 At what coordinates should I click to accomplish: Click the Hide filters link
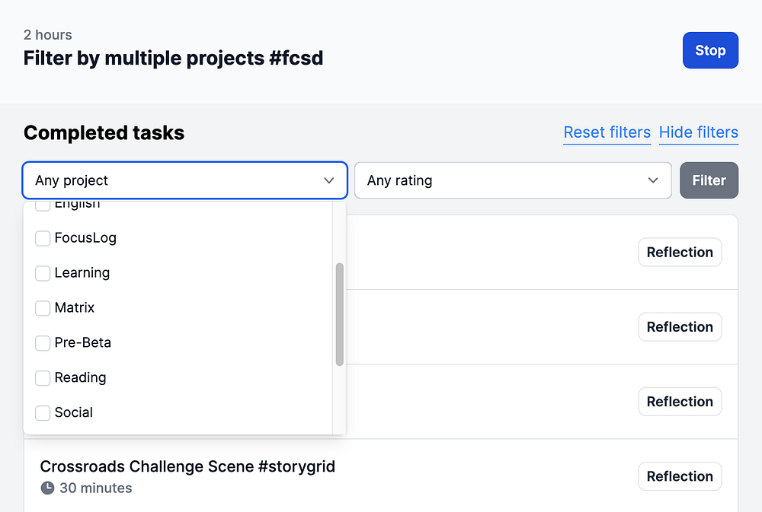point(698,133)
